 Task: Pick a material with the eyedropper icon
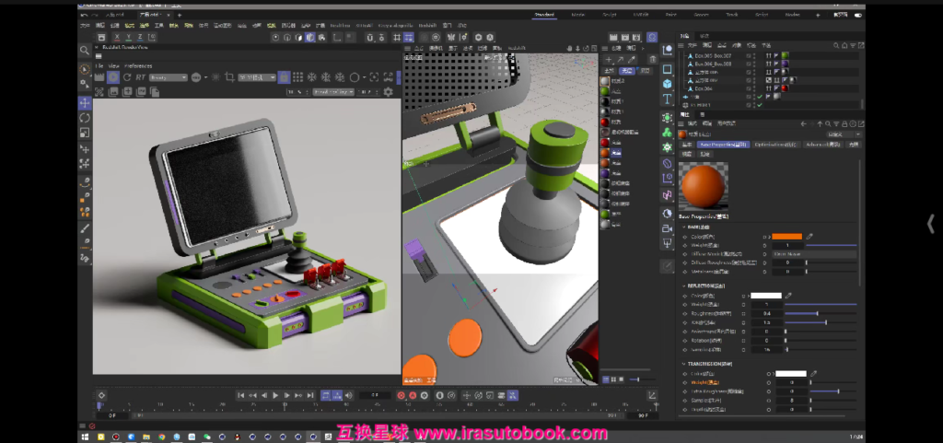click(632, 60)
